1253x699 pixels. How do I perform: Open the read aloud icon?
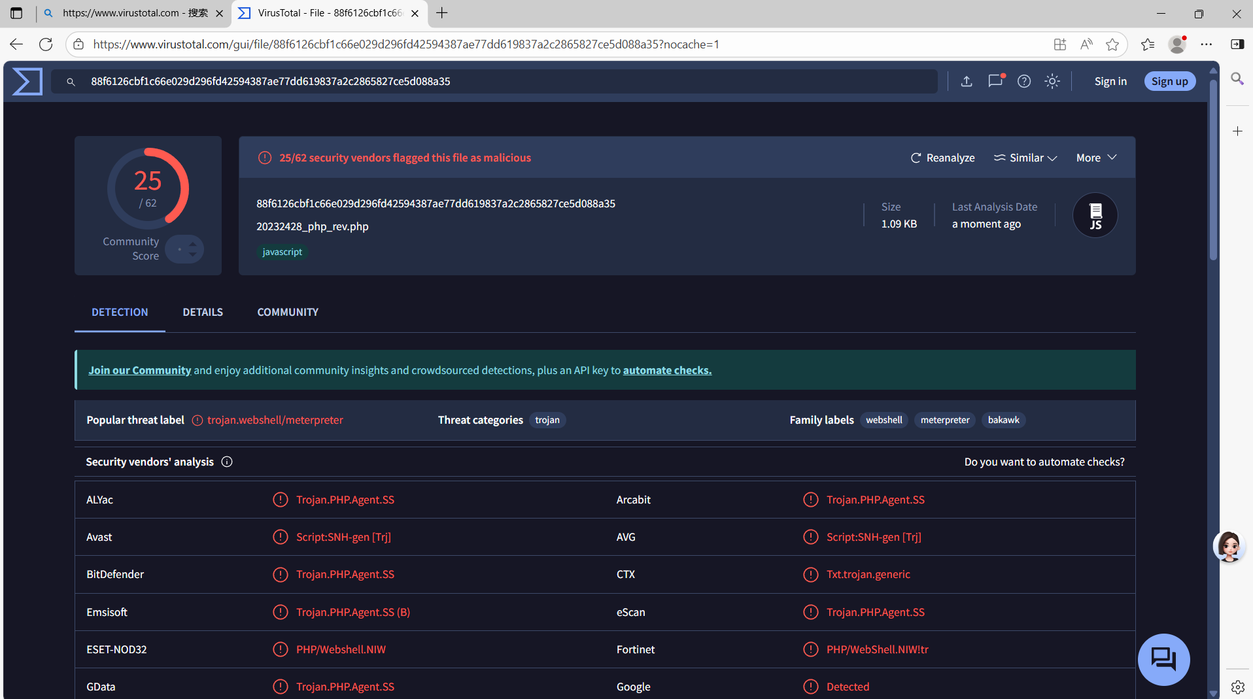[x=1086, y=44]
